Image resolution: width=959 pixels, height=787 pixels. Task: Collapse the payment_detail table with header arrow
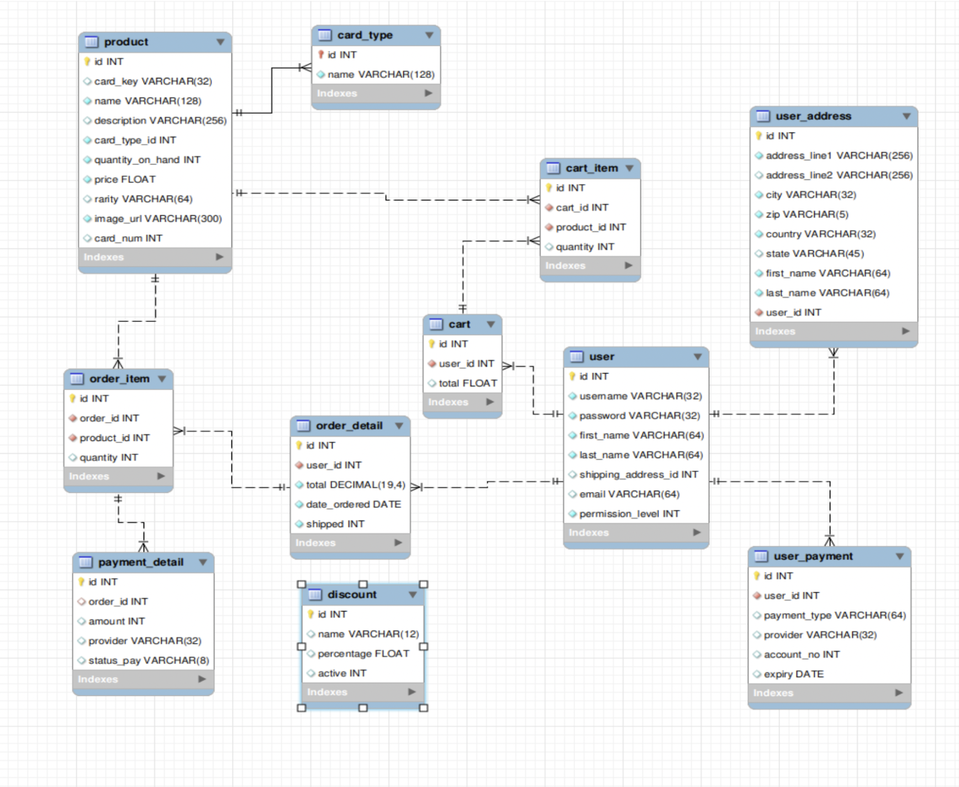click(x=203, y=562)
